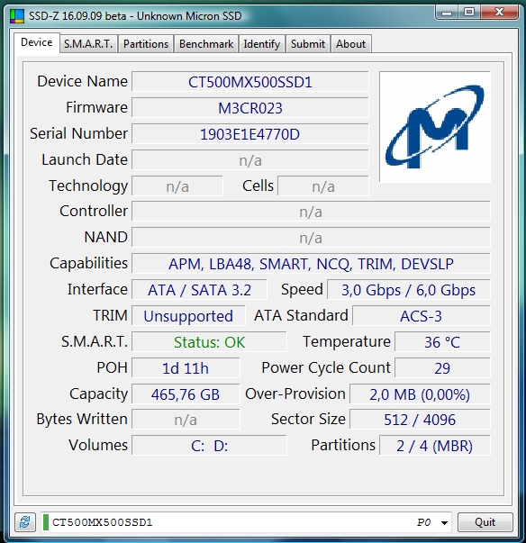Viewport: 526px width, 543px height.
Task: Click the CT500MX500SSD1 entry in bottom selector
Action: (x=102, y=522)
